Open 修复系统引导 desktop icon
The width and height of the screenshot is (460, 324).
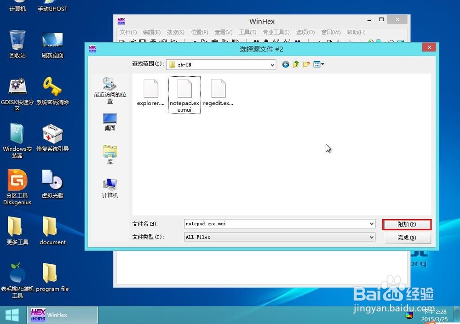[x=52, y=138]
